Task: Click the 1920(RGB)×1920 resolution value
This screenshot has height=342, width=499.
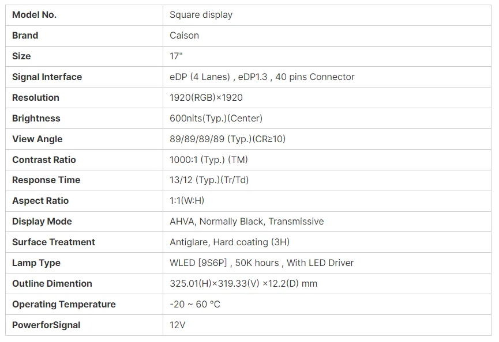Action: pos(206,98)
